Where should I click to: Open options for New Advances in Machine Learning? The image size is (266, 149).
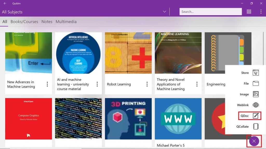pyautogui.click(x=47, y=84)
